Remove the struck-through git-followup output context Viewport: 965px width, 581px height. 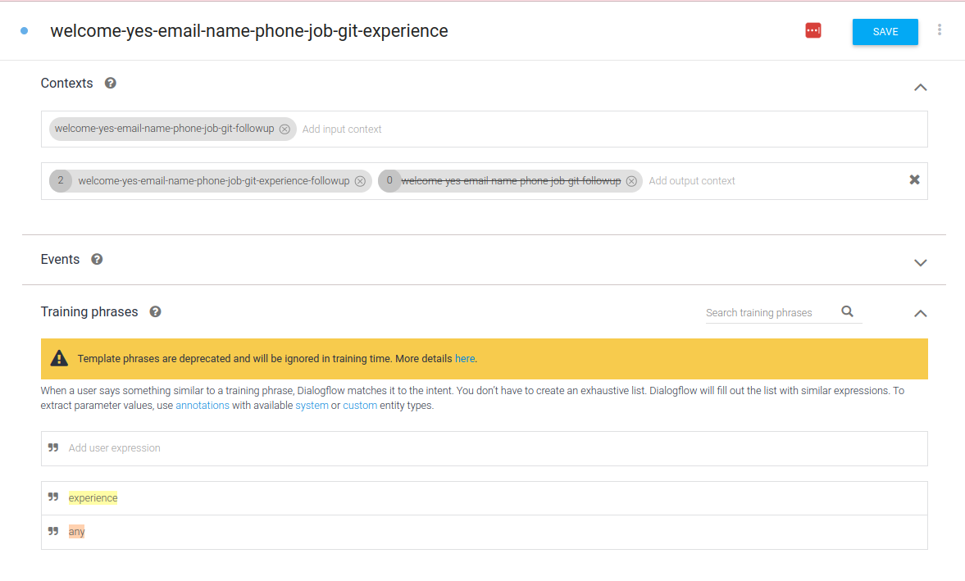pyautogui.click(x=631, y=181)
